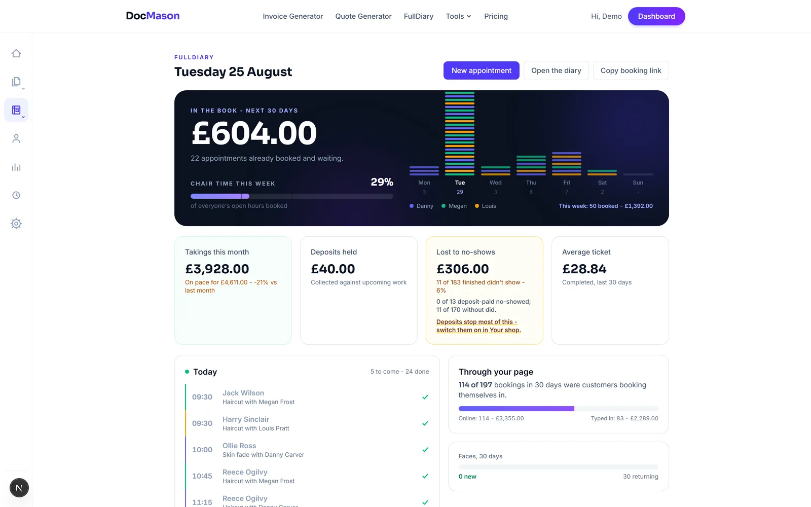Image resolution: width=811 pixels, height=507 pixels.
Task: Click the Megan legend dot
Action: click(444, 206)
